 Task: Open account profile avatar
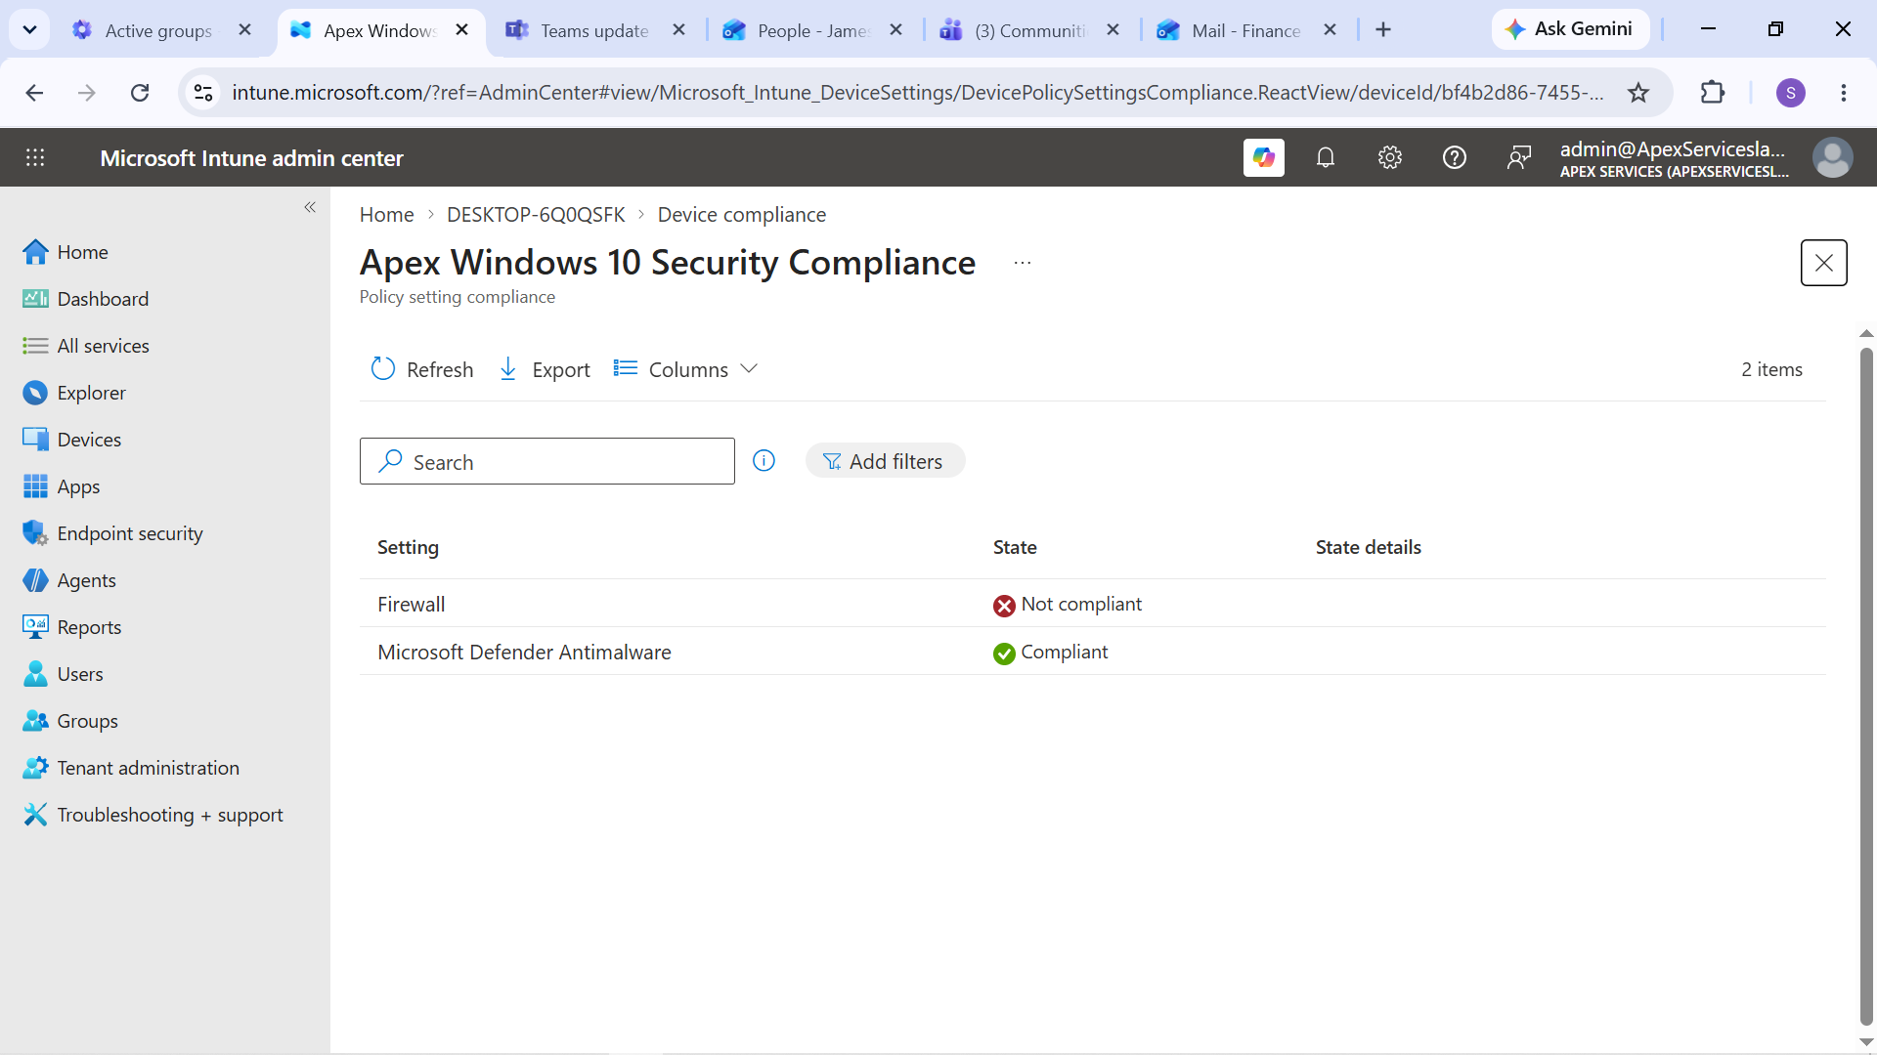pyautogui.click(x=1832, y=157)
